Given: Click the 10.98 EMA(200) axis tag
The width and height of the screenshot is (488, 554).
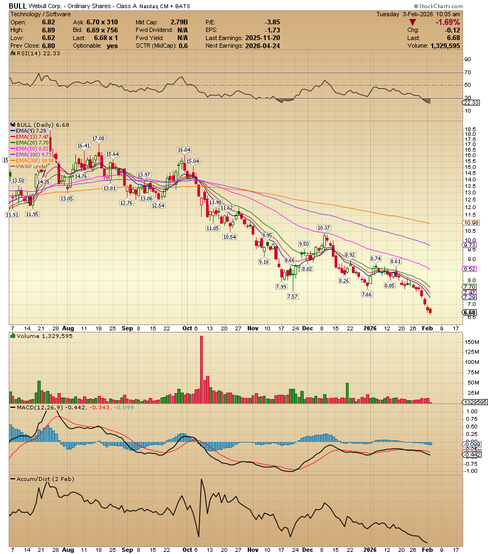Looking at the screenshot, I should pos(471,223).
